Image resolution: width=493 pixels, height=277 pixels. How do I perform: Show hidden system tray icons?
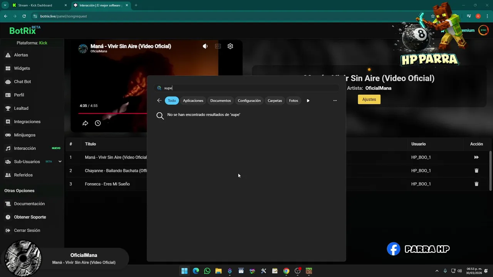coord(437,271)
